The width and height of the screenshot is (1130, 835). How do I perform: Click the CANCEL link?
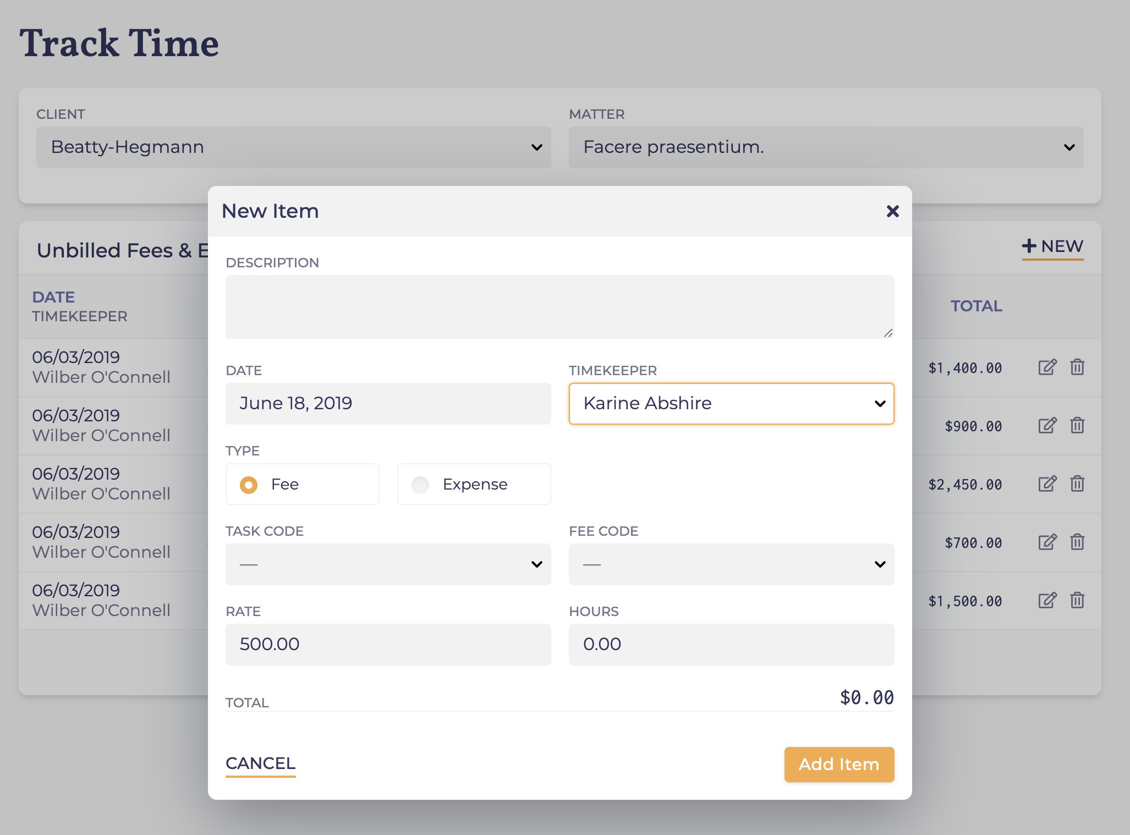260,763
